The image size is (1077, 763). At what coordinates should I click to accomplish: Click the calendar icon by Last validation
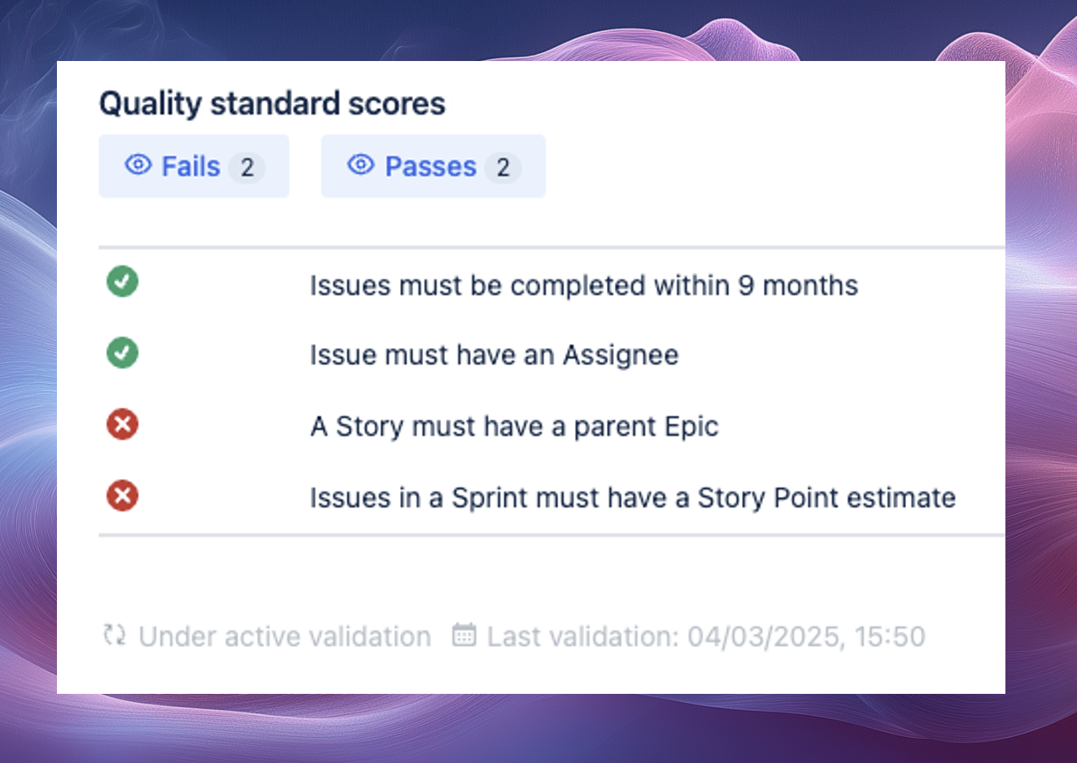pos(464,634)
